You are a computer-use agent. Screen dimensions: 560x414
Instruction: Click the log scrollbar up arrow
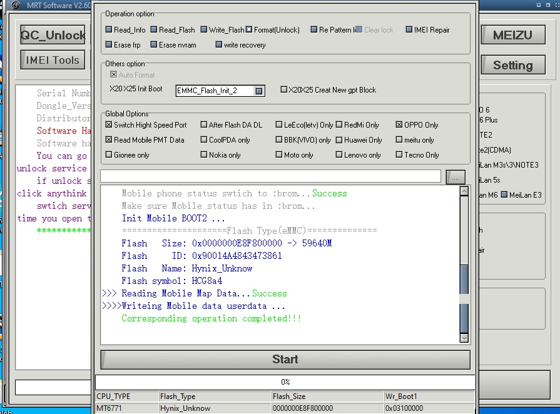[x=464, y=191]
